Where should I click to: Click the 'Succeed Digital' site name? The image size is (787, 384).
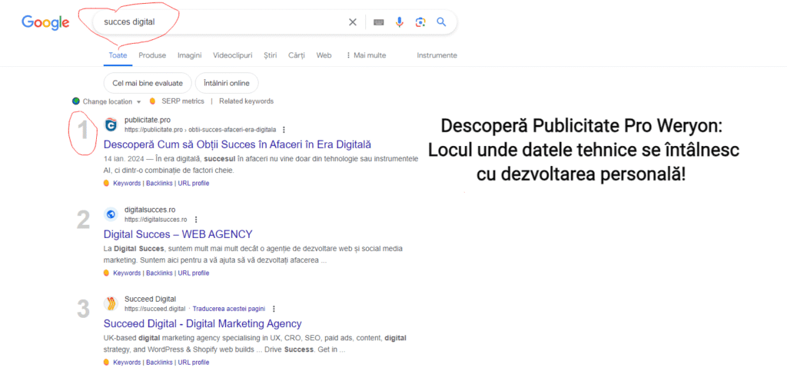pos(150,300)
